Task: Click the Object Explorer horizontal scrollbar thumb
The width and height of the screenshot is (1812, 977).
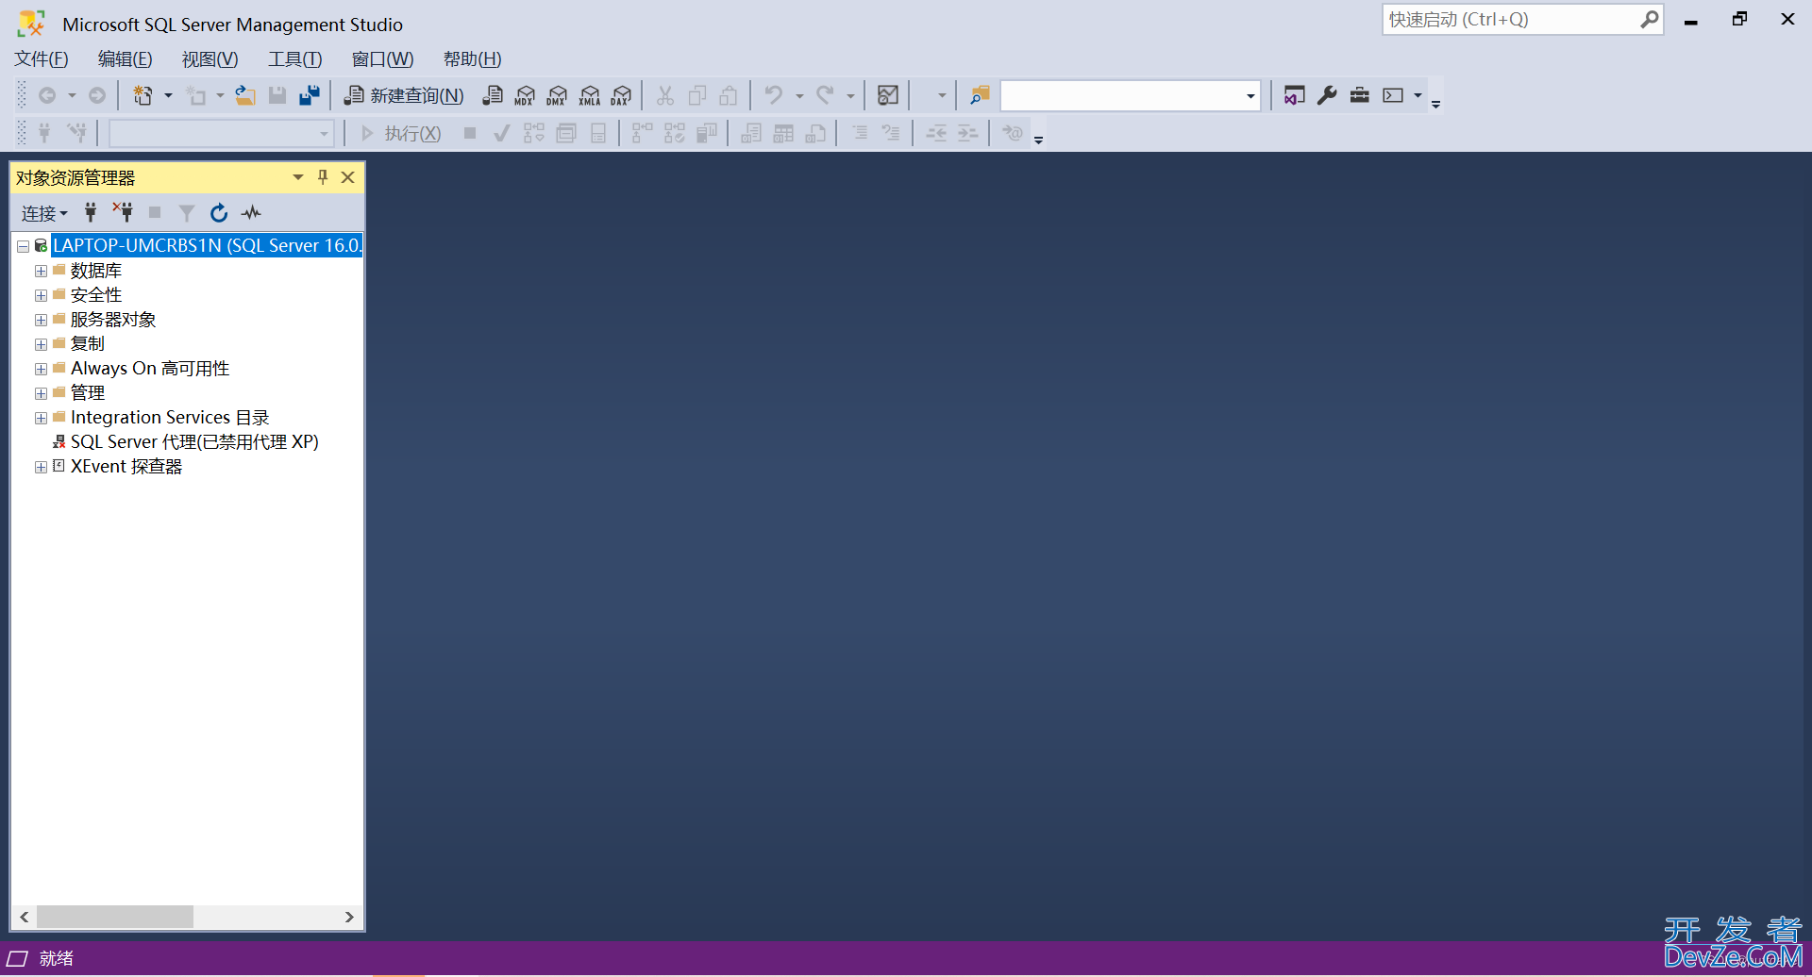Action: pos(115,917)
